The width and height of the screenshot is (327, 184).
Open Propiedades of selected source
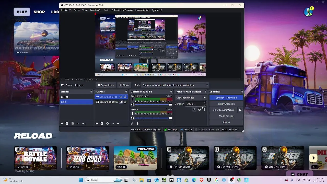(x=106, y=85)
